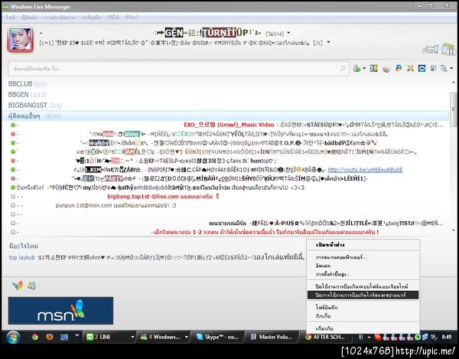Click status icon of the INSPIRIT youtu.be contact
The image size is (459, 359).
[13, 169]
